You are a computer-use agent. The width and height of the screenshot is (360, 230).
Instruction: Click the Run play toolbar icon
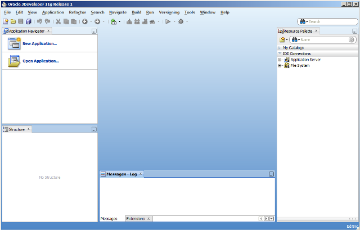[168, 21]
